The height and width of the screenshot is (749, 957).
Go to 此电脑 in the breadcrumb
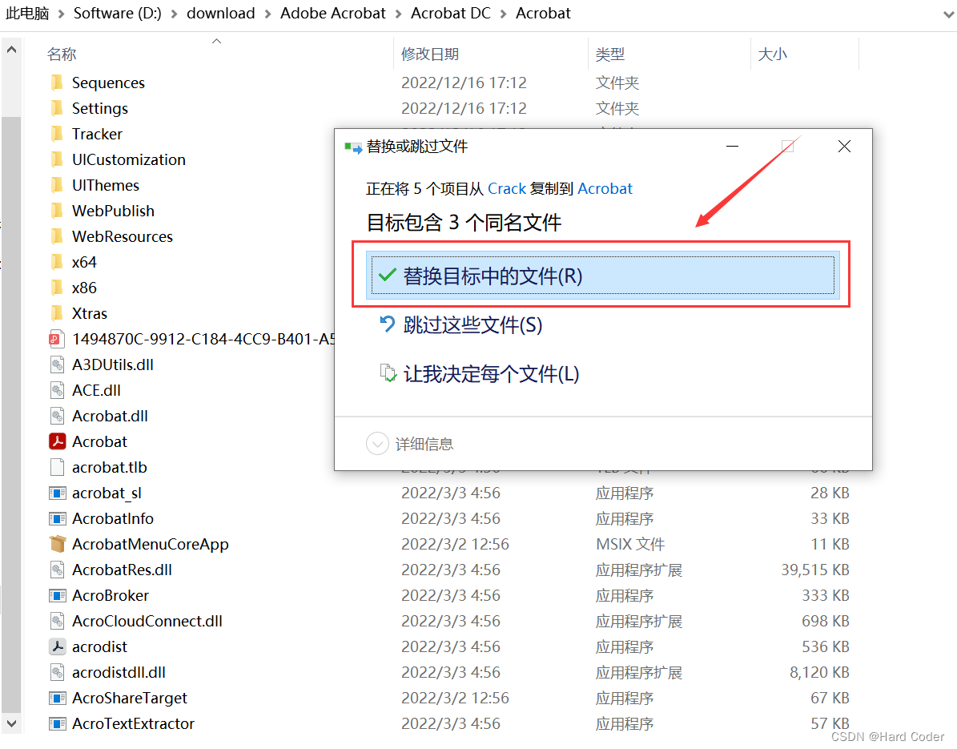[x=27, y=14]
